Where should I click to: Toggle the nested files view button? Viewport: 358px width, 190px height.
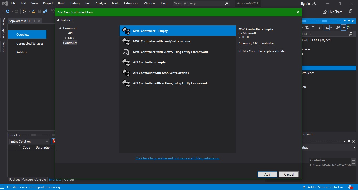[x=326, y=28]
